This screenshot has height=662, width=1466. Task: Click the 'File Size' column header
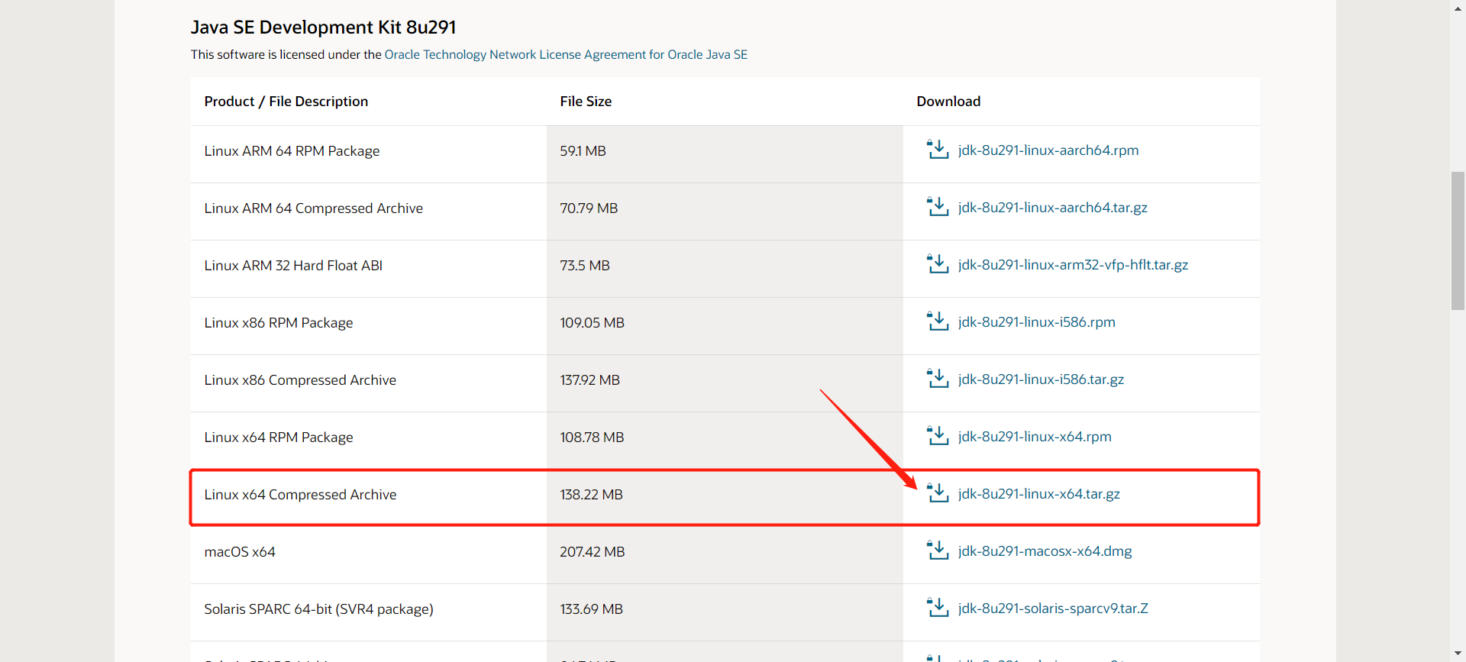(586, 102)
